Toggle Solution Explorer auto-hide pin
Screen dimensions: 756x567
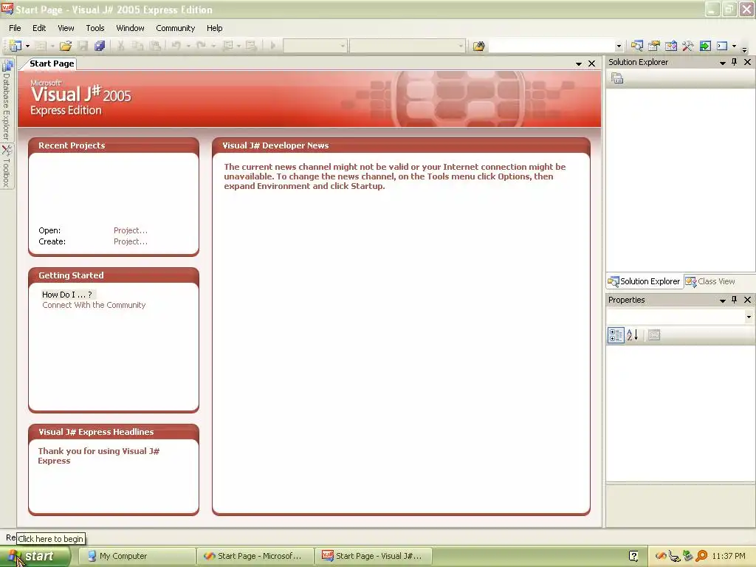point(735,62)
